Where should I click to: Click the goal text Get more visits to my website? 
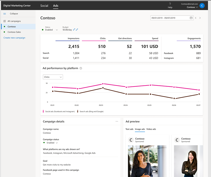57,165
